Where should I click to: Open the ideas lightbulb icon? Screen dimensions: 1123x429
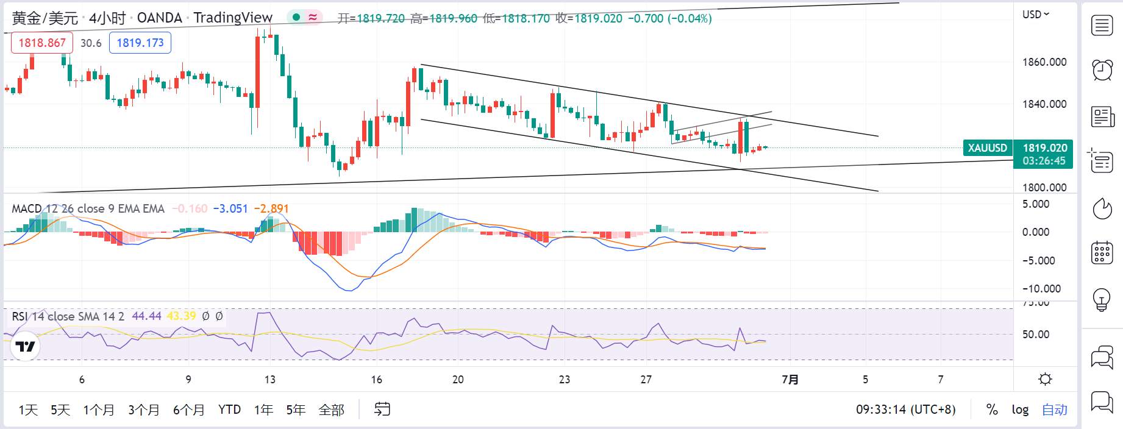(x=1102, y=299)
